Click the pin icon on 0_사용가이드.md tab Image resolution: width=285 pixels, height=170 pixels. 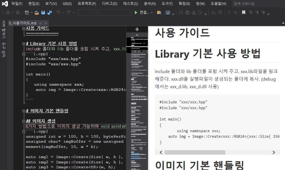click(40, 23)
